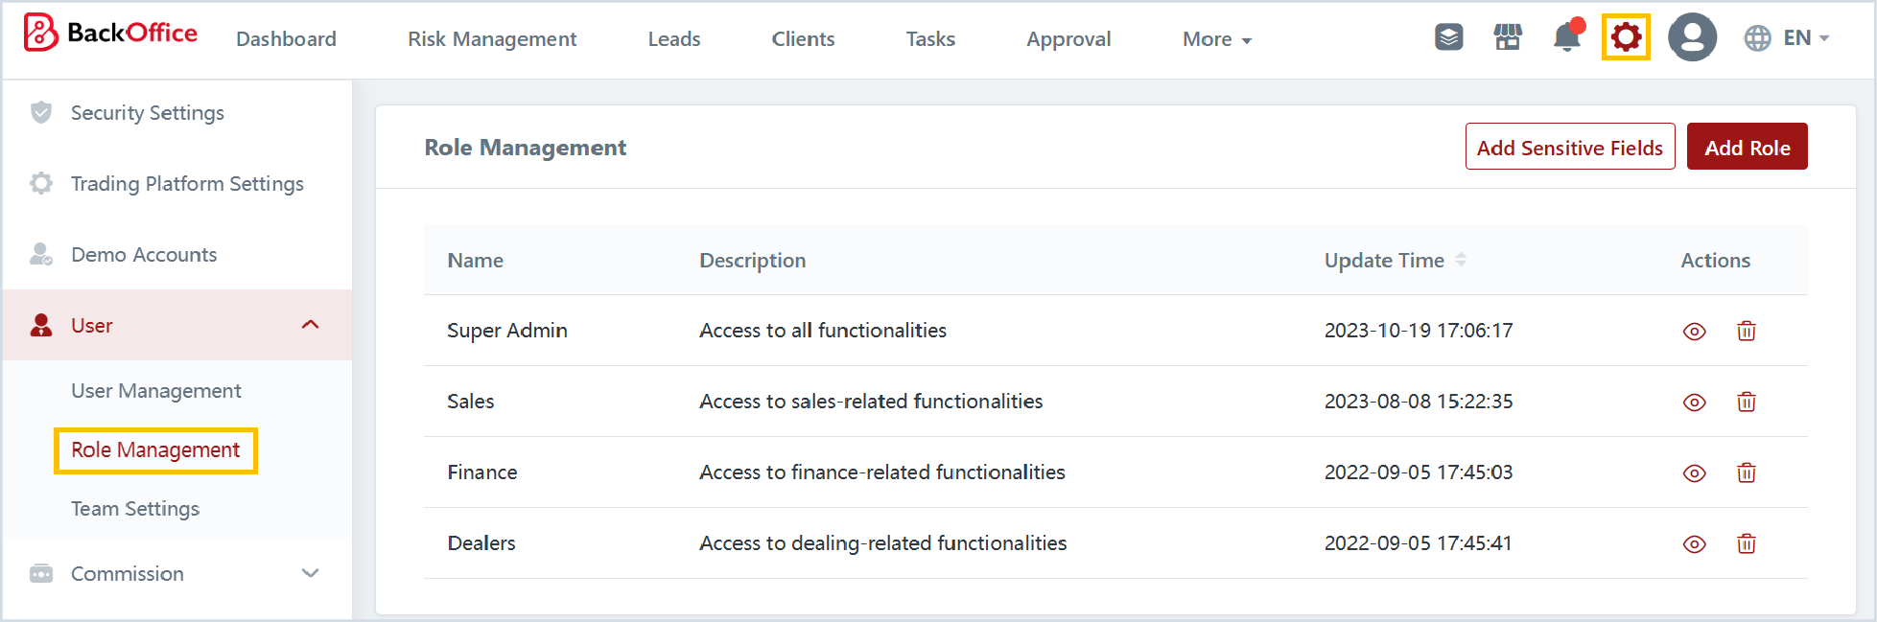Click the trash icon for Dealers
The width and height of the screenshot is (1877, 622).
[1746, 543]
